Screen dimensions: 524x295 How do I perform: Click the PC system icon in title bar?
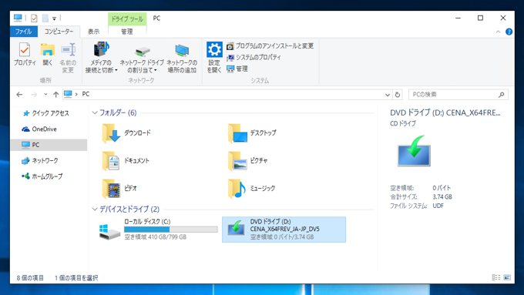click(18, 18)
